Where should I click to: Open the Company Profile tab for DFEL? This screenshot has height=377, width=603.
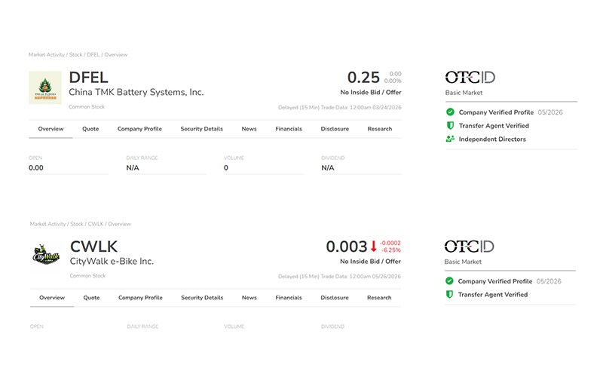(x=139, y=129)
